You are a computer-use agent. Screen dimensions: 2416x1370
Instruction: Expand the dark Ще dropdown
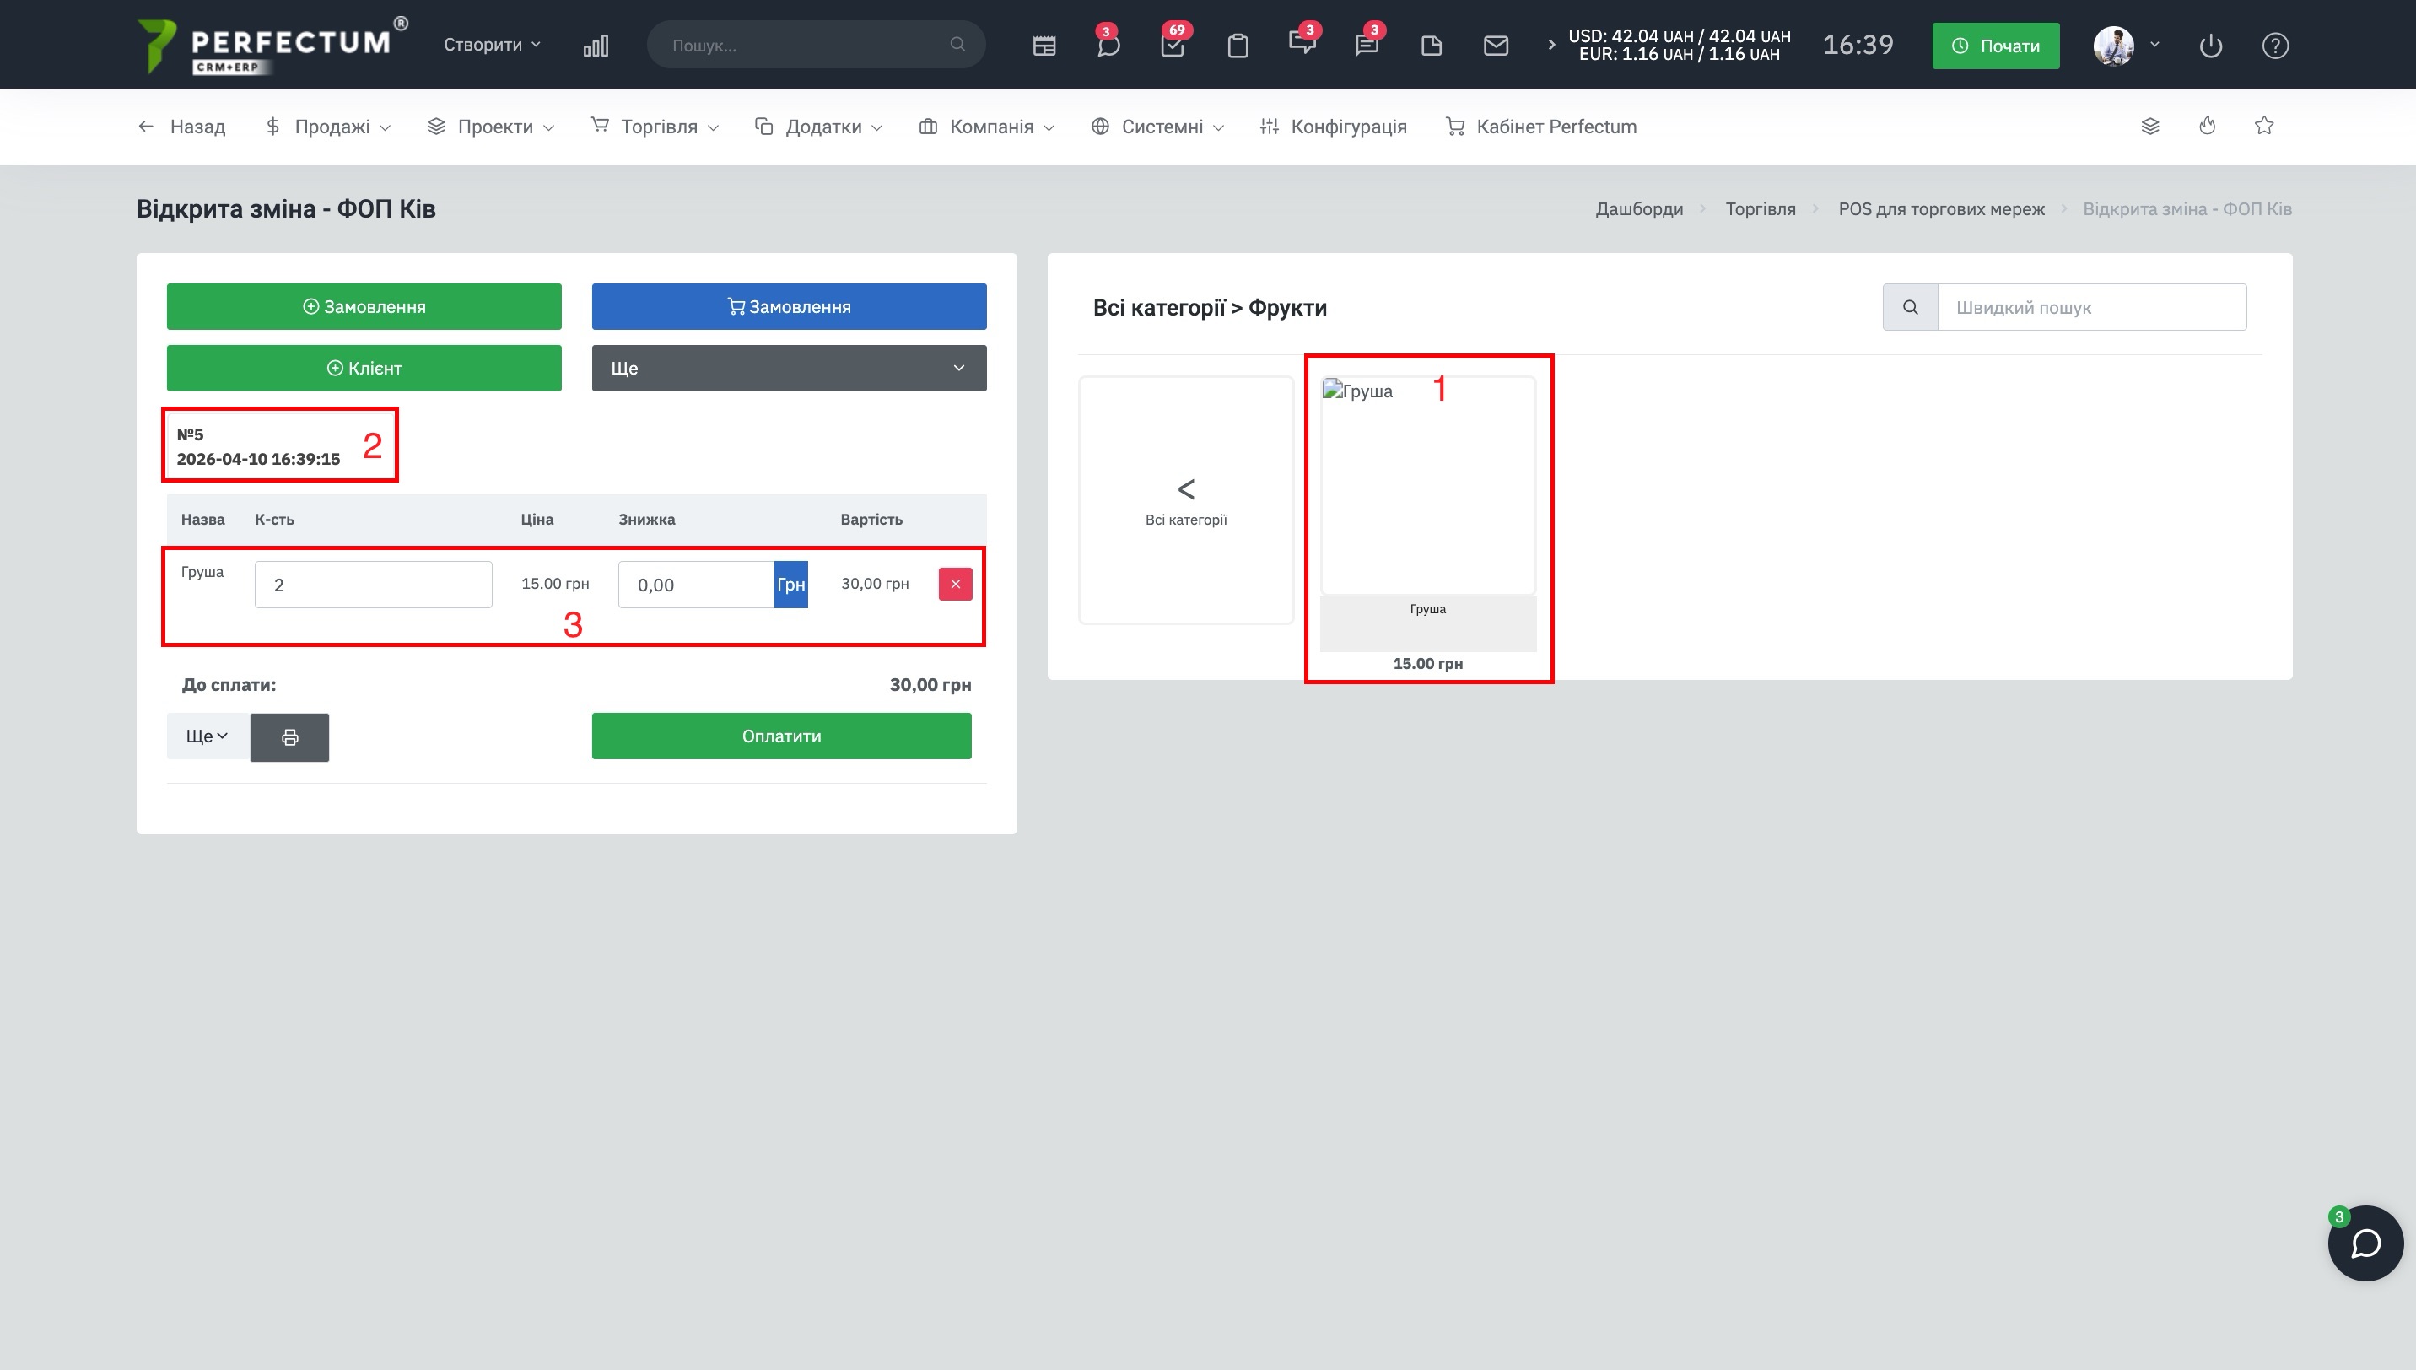tap(789, 368)
